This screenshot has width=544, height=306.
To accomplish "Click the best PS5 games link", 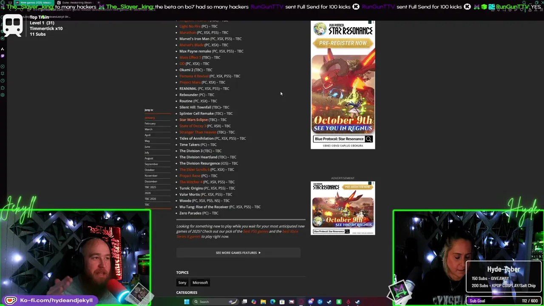I will coord(256,231).
